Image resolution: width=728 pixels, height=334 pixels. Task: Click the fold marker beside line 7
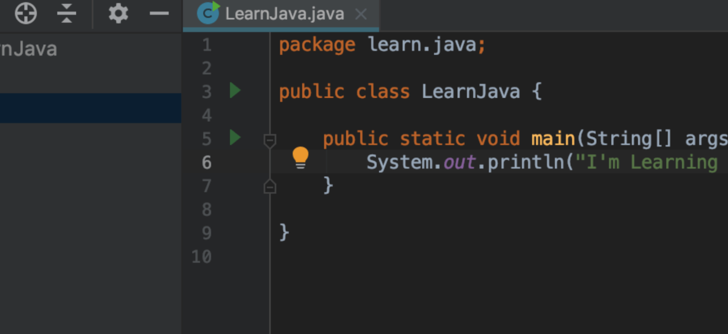270,186
